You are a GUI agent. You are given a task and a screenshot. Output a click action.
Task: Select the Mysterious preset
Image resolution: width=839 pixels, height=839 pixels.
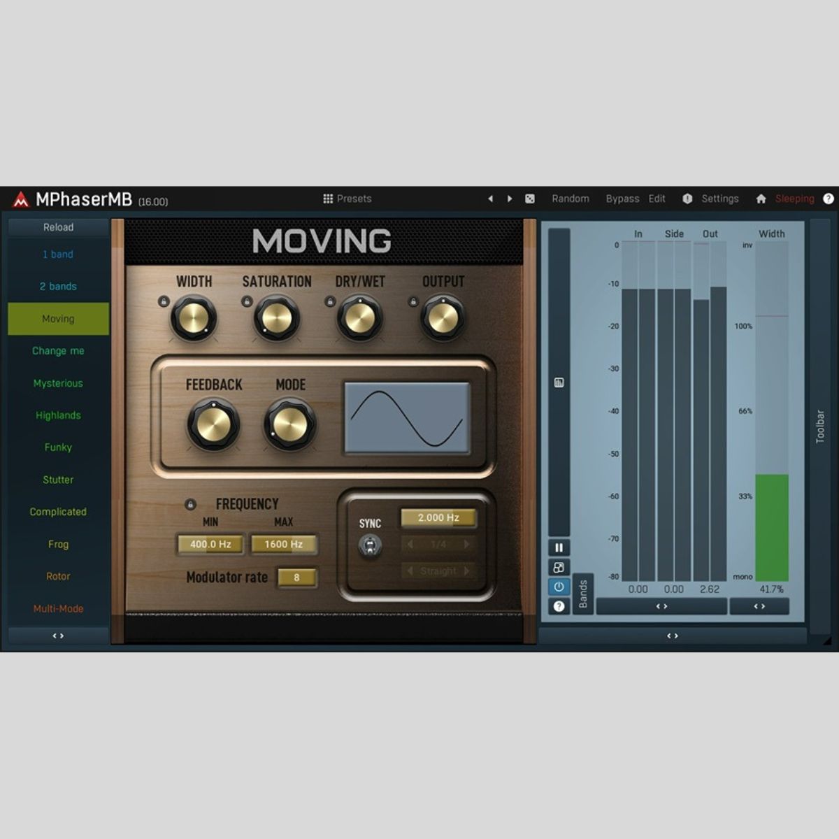[58, 383]
